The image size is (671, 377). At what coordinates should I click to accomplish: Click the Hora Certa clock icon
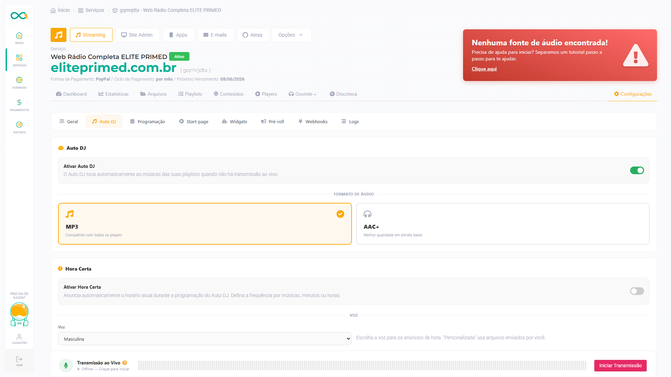(x=60, y=269)
